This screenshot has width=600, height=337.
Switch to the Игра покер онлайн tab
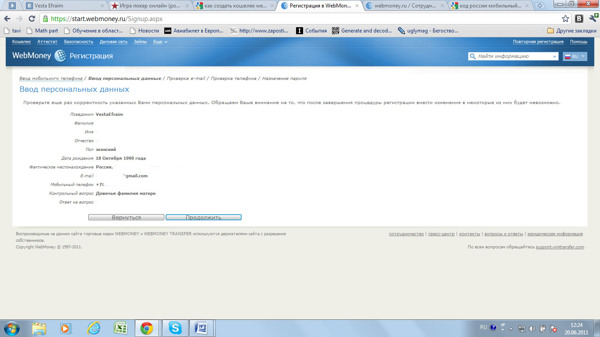(x=150, y=6)
